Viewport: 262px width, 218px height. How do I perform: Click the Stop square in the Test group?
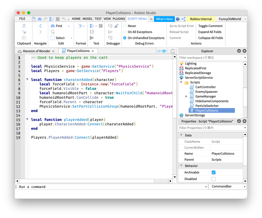pyautogui.click(x=101, y=26)
